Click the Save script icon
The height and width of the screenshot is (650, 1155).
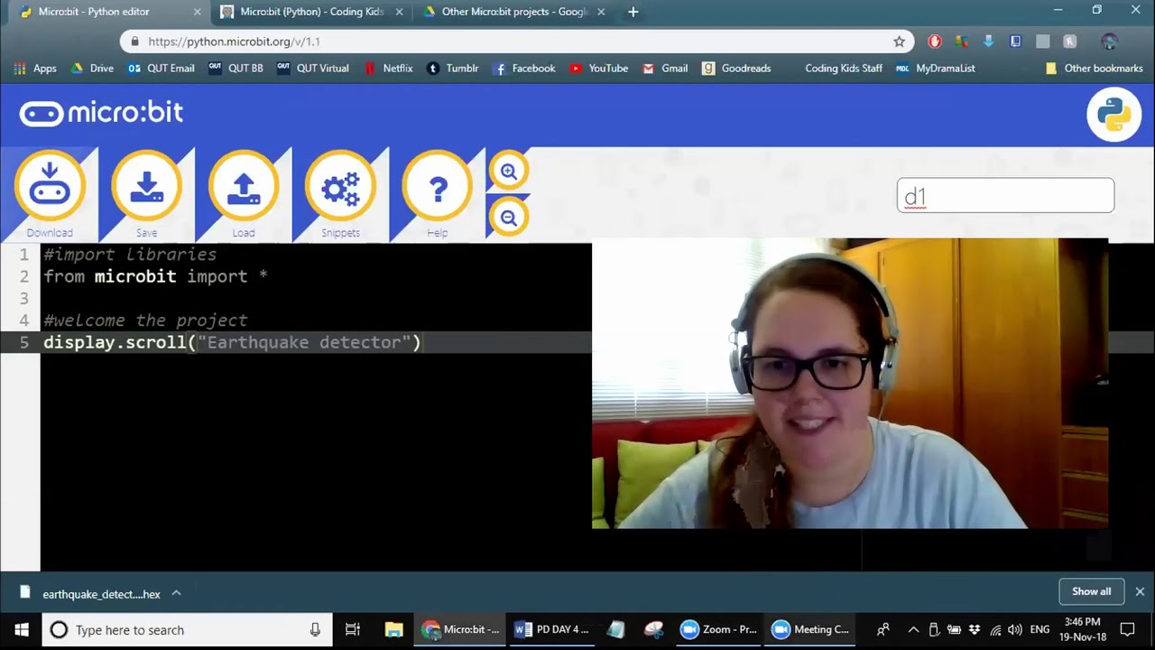(146, 186)
